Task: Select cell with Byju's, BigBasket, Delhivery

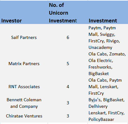Action: point(108,103)
